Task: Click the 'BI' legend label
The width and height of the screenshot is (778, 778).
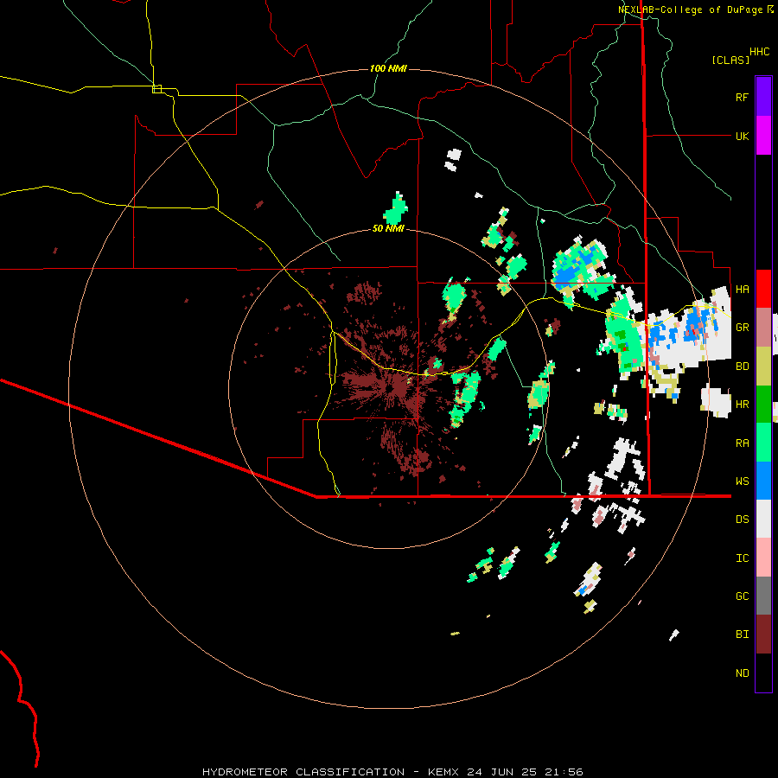Action: 742,635
